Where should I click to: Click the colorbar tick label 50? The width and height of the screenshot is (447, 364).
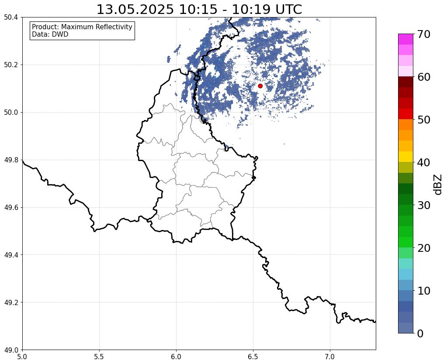click(x=424, y=120)
